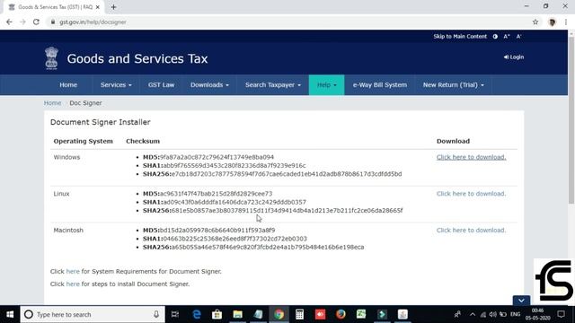Expand the Services dropdown

tap(116, 85)
